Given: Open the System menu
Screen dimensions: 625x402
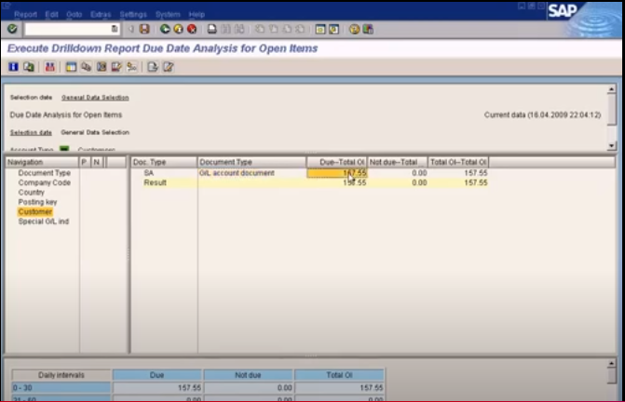Looking at the screenshot, I should [168, 14].
